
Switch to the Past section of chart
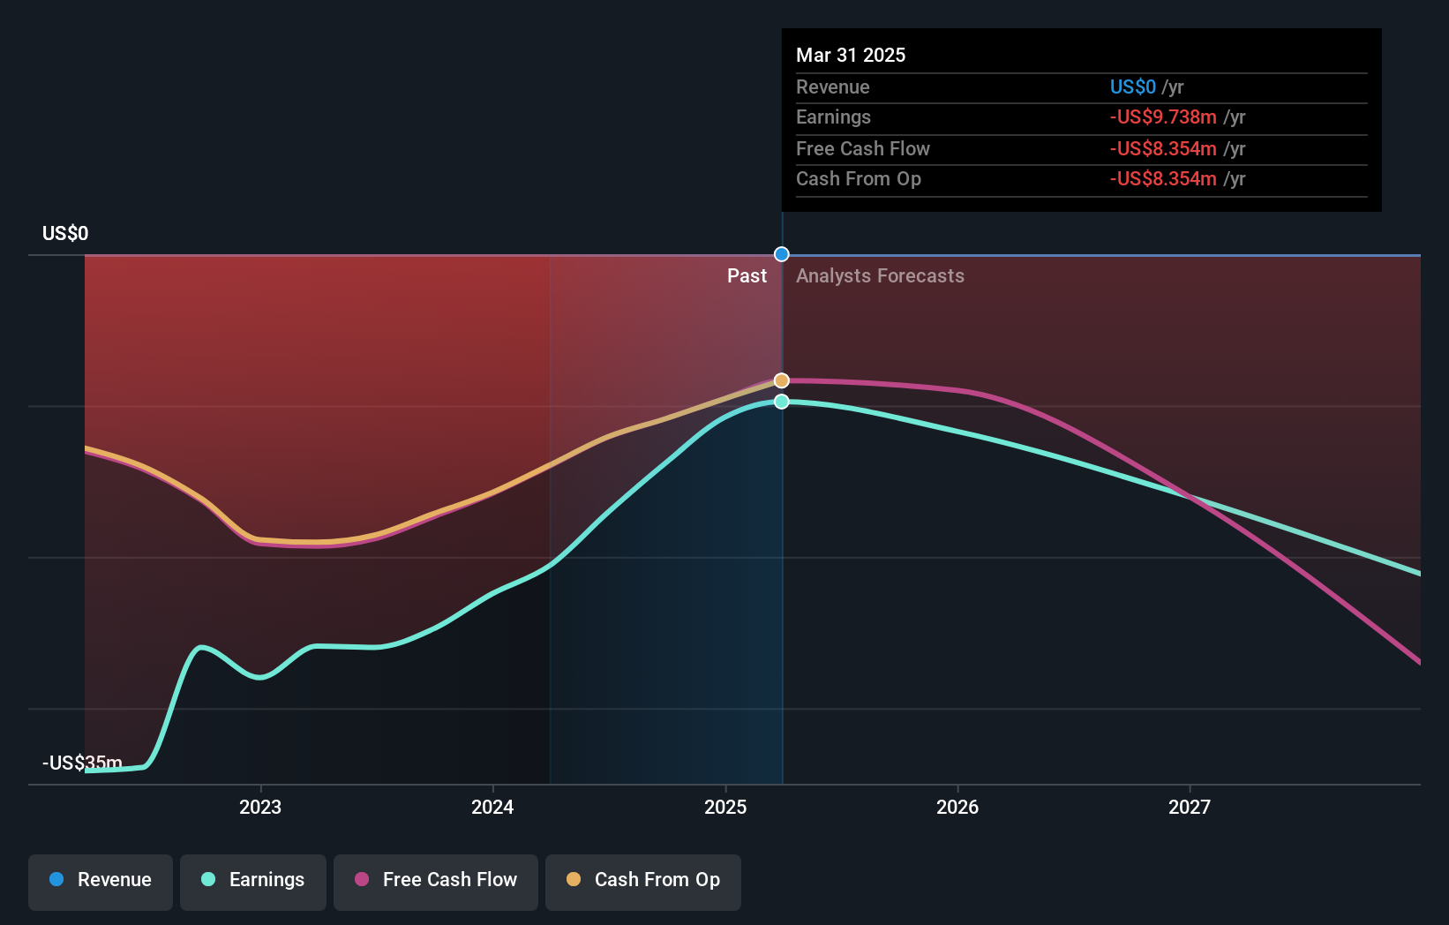(x=747, y=275)
